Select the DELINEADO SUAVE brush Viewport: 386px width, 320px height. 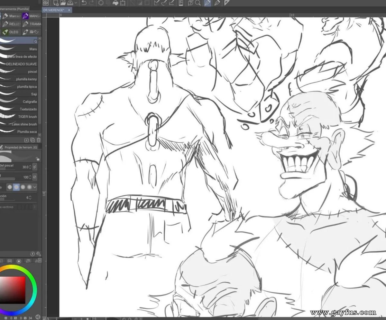19,64
